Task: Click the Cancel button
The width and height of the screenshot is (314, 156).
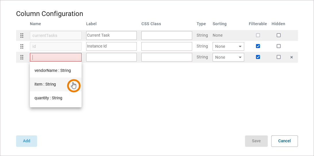Action: 284,141
